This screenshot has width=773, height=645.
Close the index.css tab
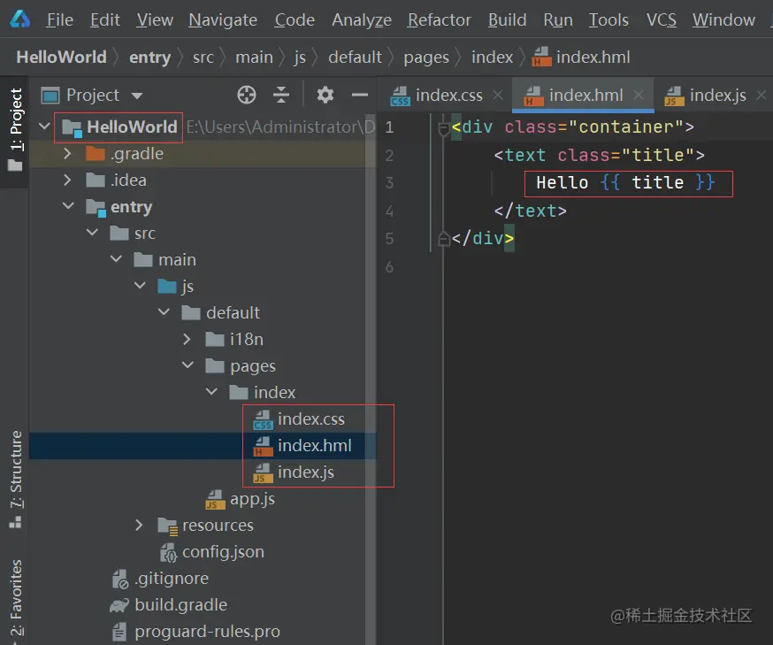(498, 95)
